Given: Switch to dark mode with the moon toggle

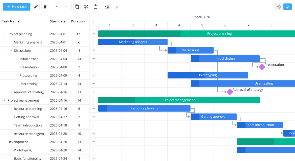Looking at the screenshot, I should click(x=279, y=7).
